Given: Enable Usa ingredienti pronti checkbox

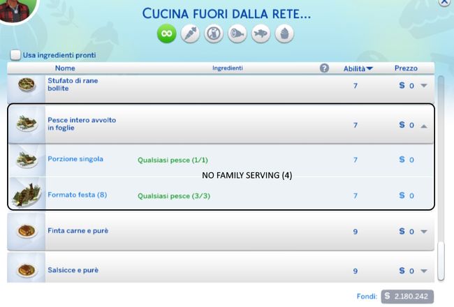Looking at the screenshot, I should tap(15, 55).
